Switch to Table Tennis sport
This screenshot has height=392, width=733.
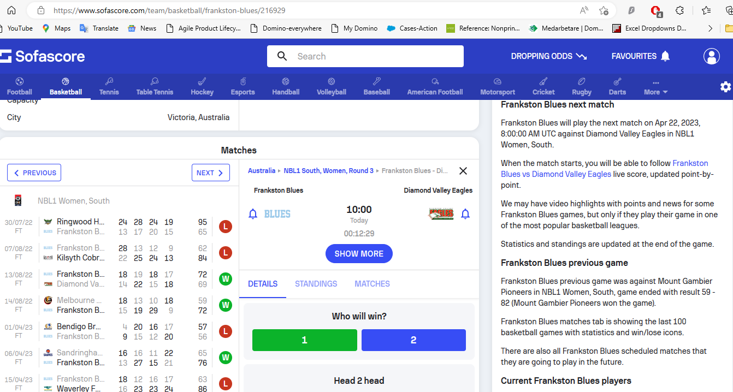click(x=155, y=87)
